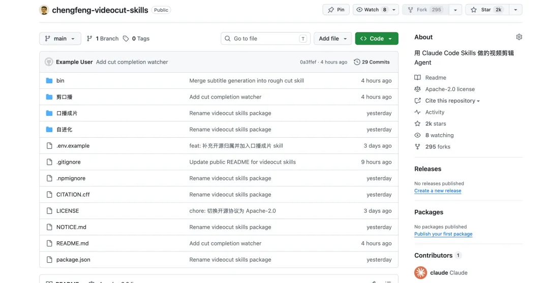Click the commit history clock icon
Image resolution: width=549 pixels, height=283 pixels.
[x=357, y=62]
